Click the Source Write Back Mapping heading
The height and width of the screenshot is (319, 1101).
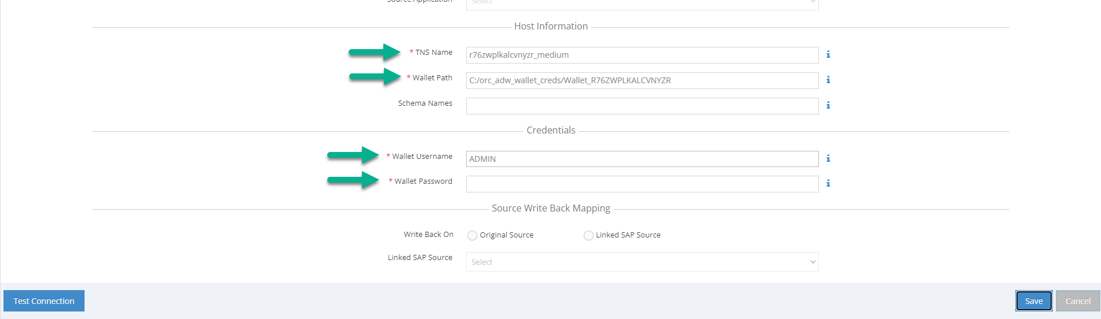[x=551, y=208]
